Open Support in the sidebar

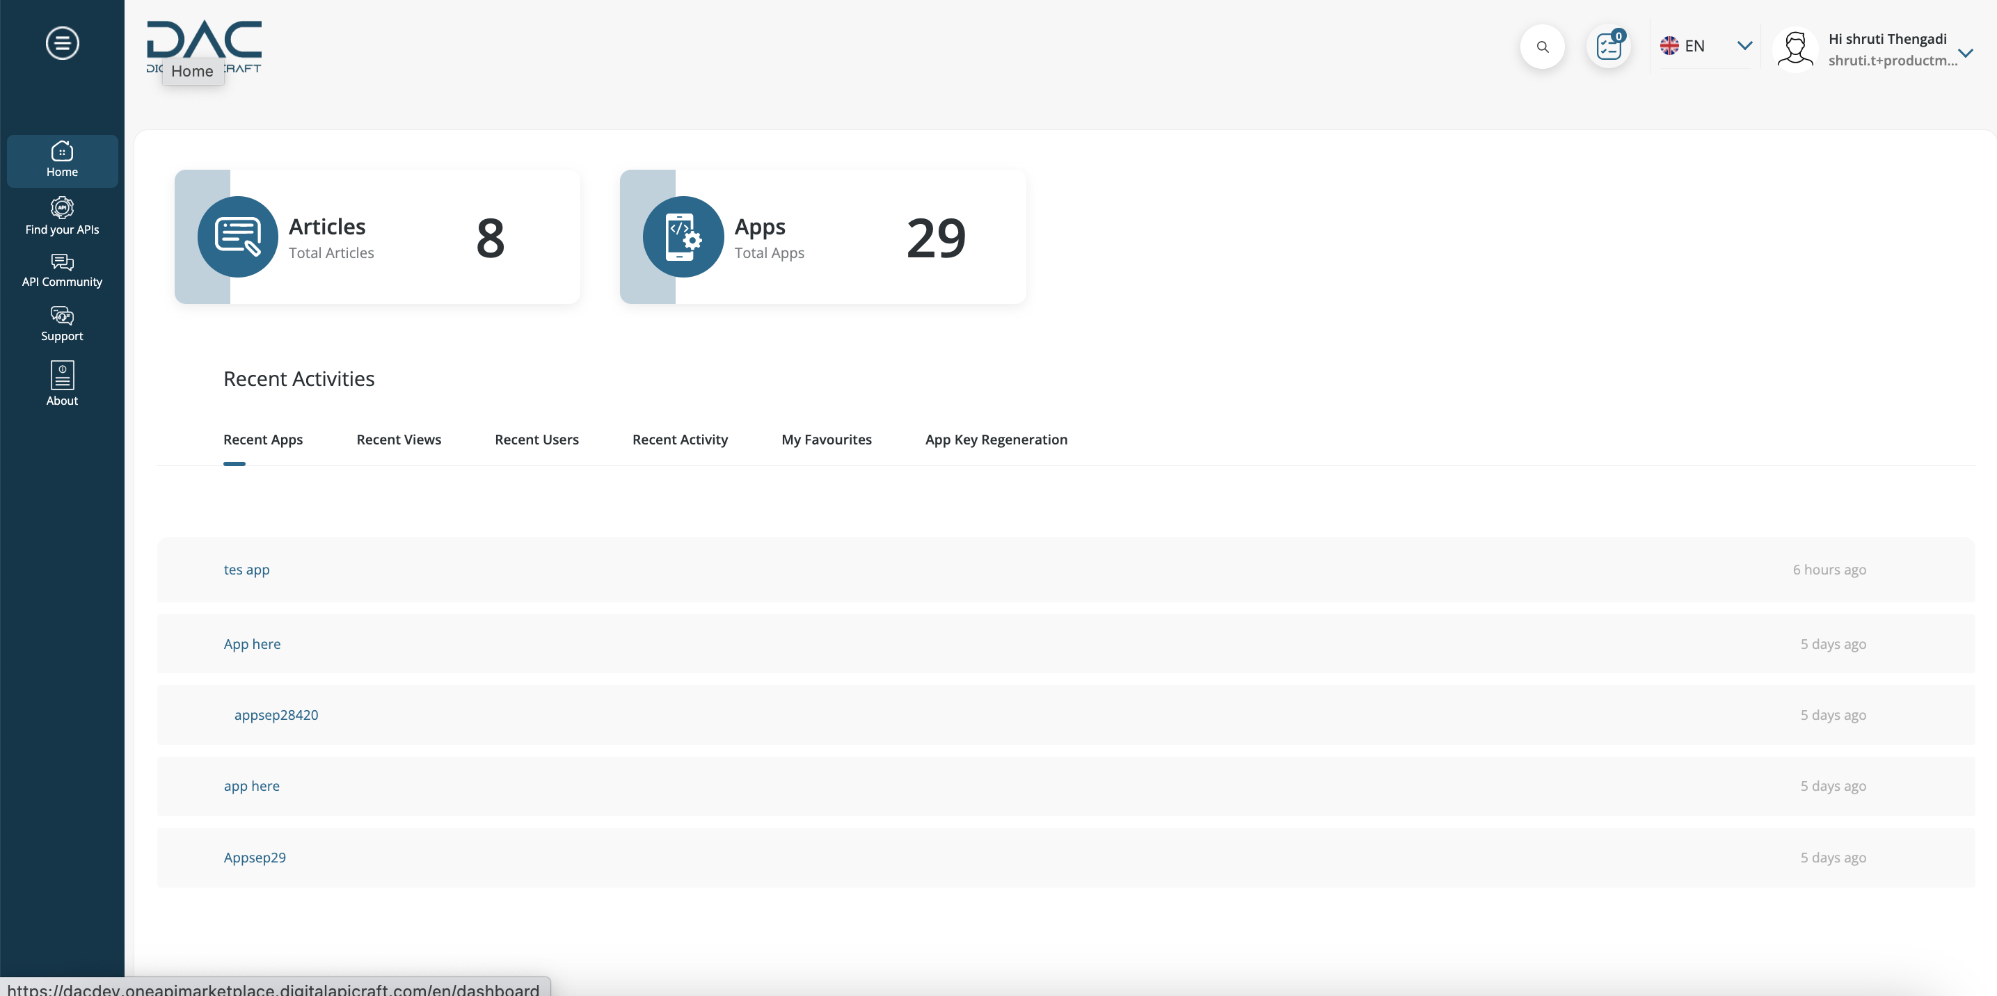pyautogui.click(x=62, y=324)
